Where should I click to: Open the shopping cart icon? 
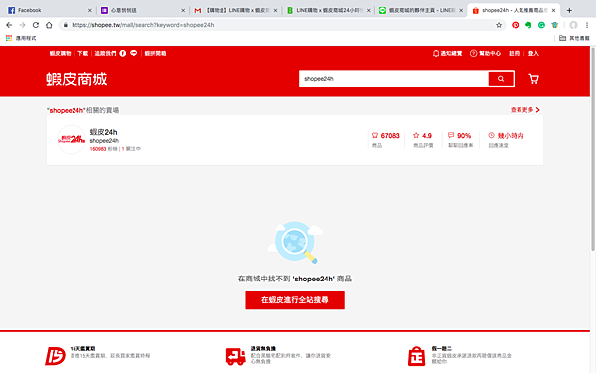[x=534, y=79]
